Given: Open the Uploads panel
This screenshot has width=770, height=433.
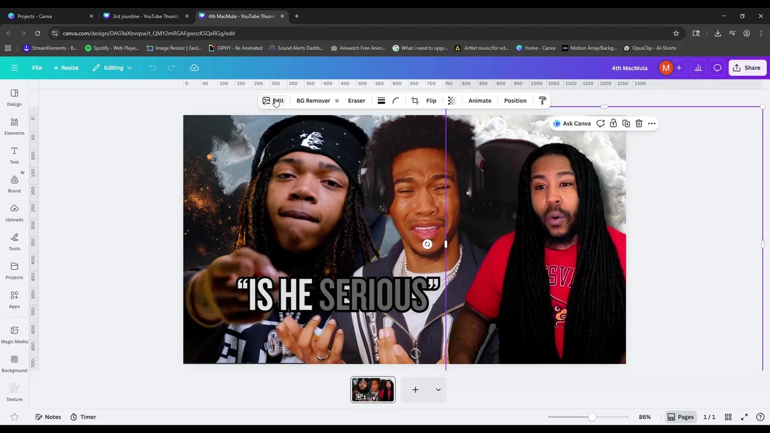Looking at the screenshot, I should click(14, 213).
